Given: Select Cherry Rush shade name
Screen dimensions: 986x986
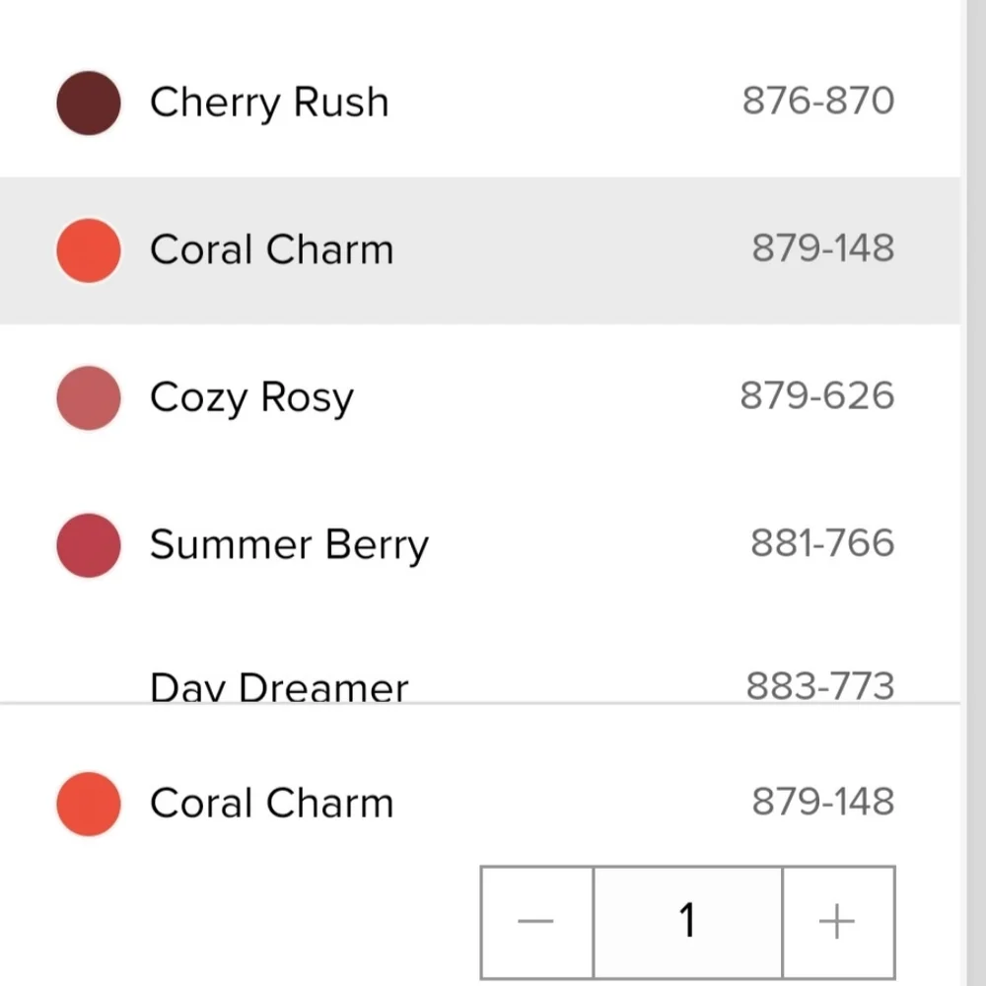Looking at the screenshot, I should (x=269, y=102).
